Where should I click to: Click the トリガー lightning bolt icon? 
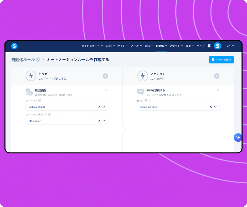(31, 76)
